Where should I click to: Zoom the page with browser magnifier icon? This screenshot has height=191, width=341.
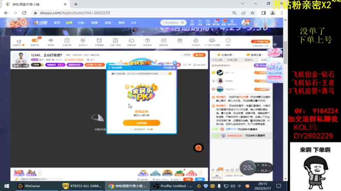tap(234, 13)
